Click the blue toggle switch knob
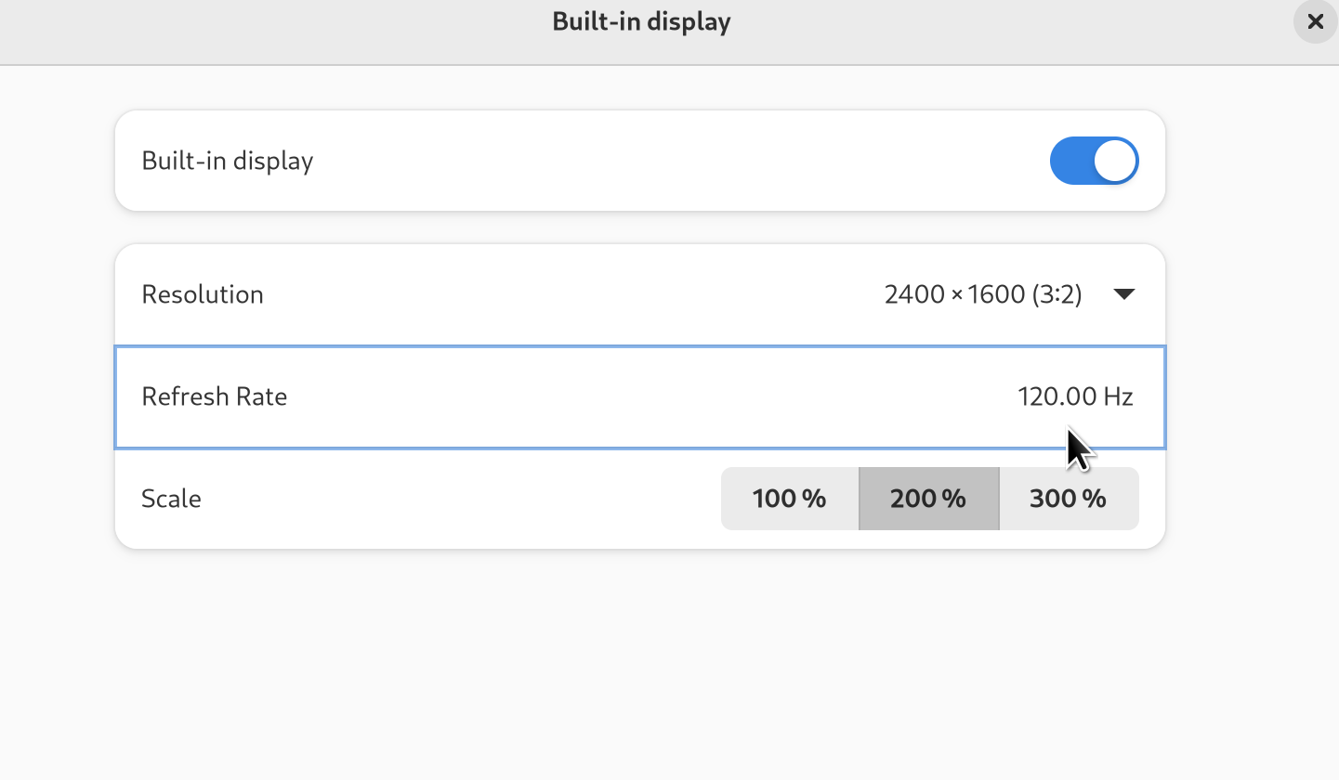Viewport: 1339px width, 780px height. tap(1112, 161)
